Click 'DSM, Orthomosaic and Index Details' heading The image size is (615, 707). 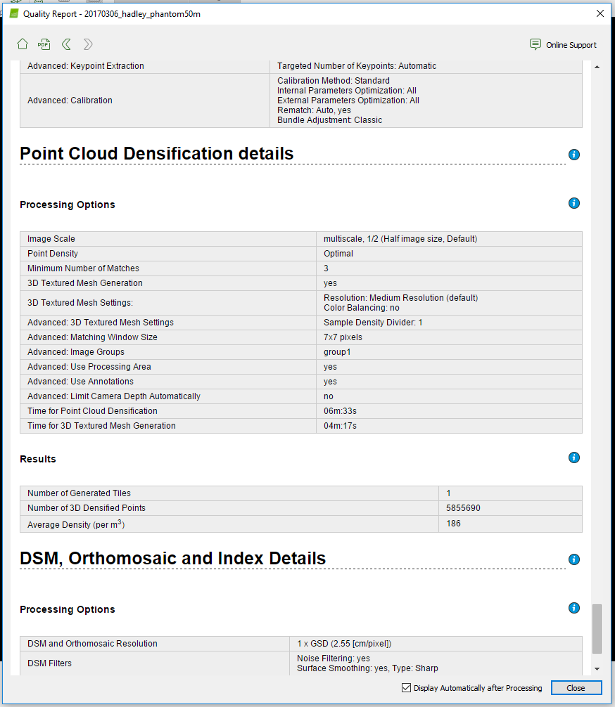172,558
